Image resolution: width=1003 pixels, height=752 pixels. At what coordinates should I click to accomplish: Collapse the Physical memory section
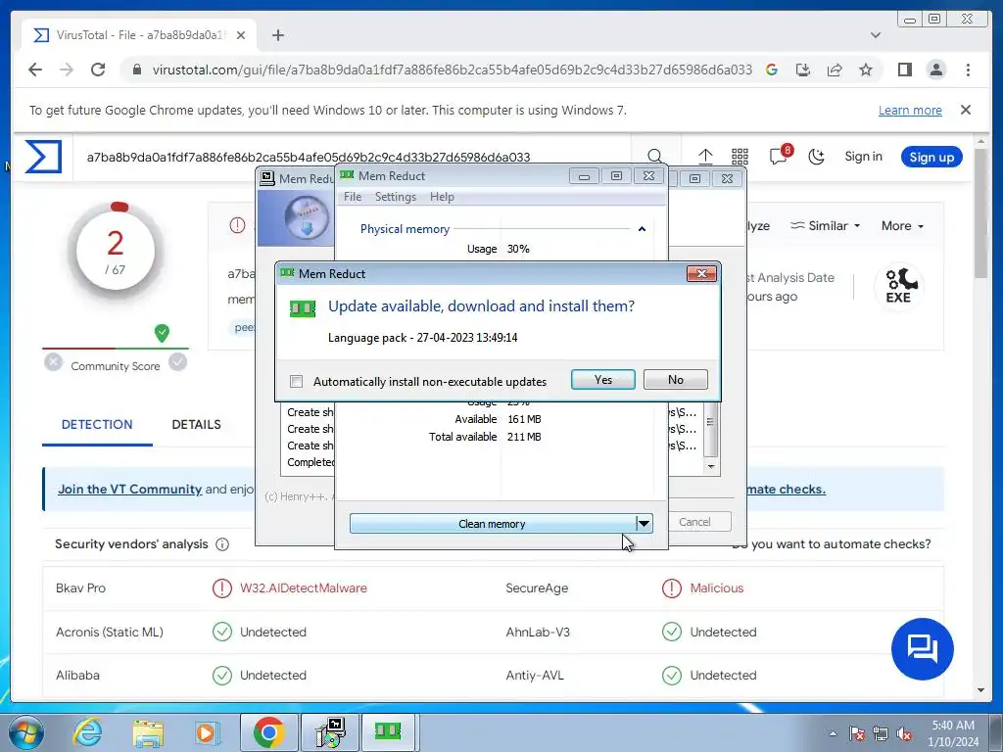click(642, 229)
